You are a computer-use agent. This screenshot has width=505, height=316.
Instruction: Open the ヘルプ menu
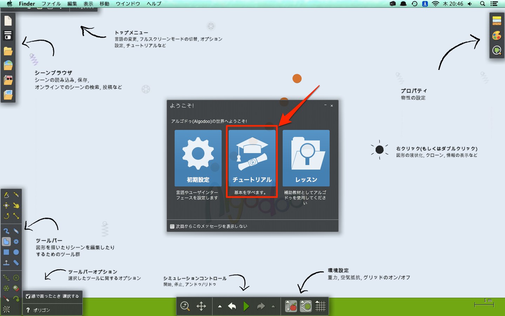(154, 4)
